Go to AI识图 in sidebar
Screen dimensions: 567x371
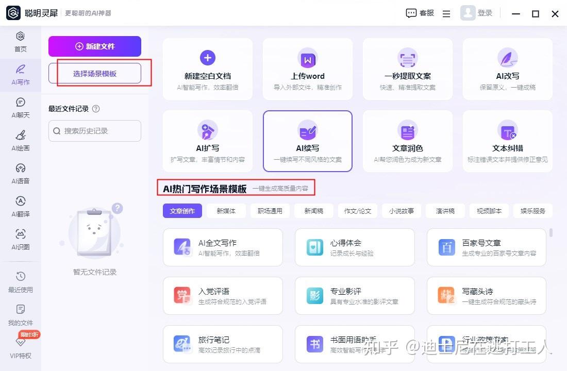point(21,239)
